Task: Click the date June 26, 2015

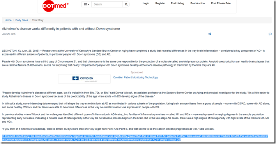Action: coord(9,34)
